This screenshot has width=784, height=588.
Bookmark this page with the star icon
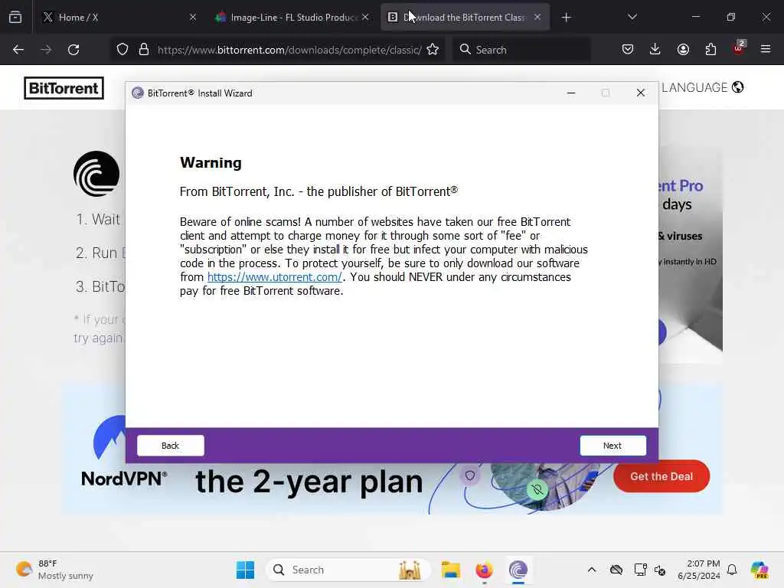[x=433, y=50]
